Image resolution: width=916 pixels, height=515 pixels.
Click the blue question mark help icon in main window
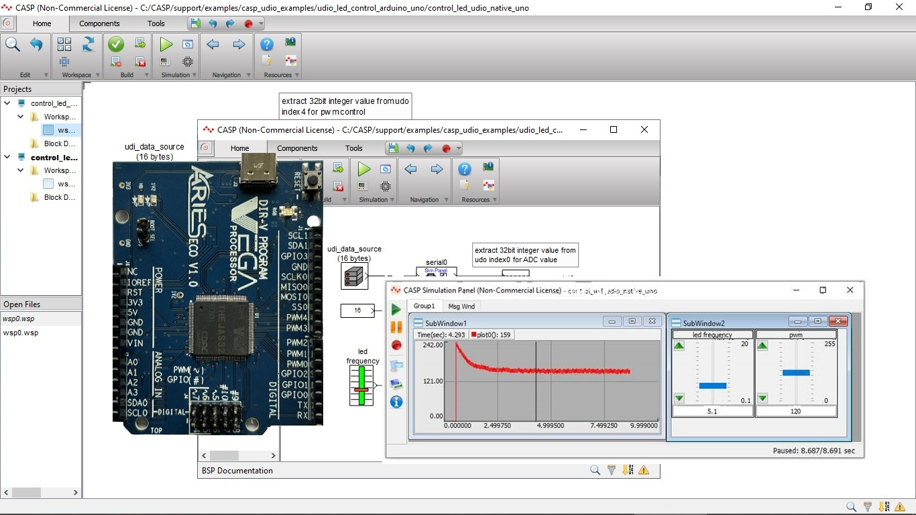tap(267, 44)
